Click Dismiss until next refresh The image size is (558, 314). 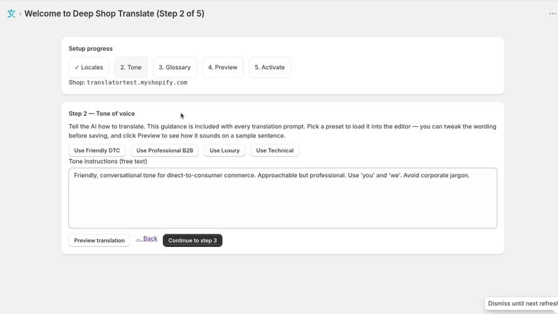pyautogui.click(x=522, y=304)
